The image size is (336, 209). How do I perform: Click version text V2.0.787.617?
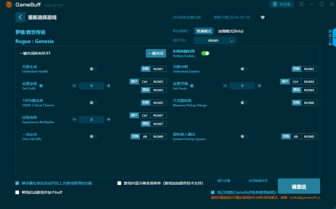pyautogui.click(x=54, y=5)
